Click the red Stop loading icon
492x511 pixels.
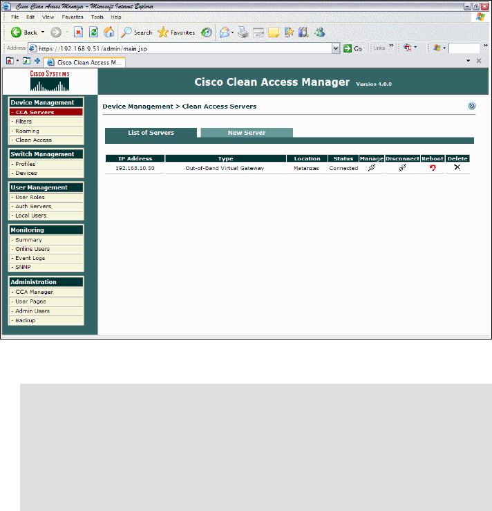79,32
